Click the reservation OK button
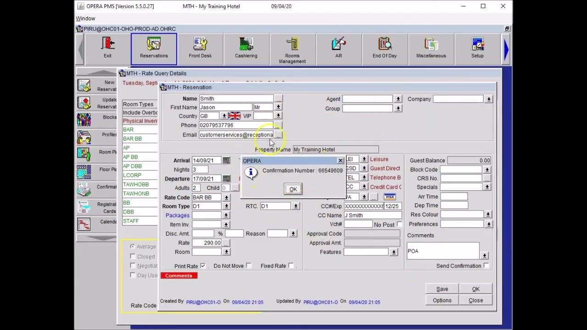Viewport: 587px width, 330px height. coord(476,289)
